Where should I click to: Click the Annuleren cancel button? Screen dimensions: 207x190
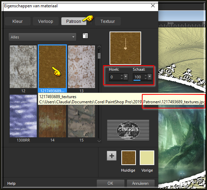[x=140, y=183]
